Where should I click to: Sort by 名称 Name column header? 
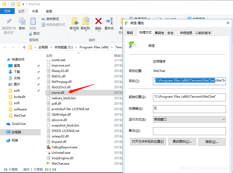pyautogui.click(x=49, y=56)
